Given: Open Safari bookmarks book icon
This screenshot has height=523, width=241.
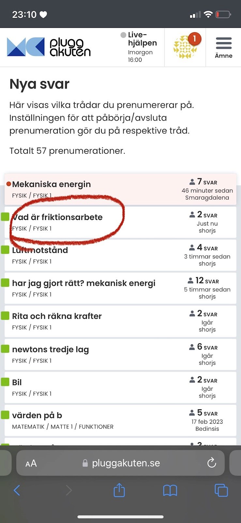Looking at the screenshot, I should pos(170,490).
